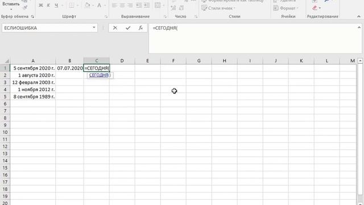Decrease decimal places

[x=181, y=8]
